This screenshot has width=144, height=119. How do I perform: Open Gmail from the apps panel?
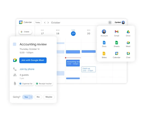pos(117,33)
